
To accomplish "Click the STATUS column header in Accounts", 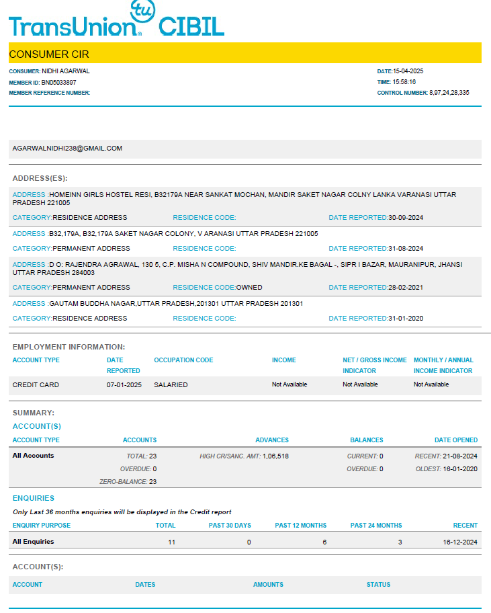I will point(378,585).
